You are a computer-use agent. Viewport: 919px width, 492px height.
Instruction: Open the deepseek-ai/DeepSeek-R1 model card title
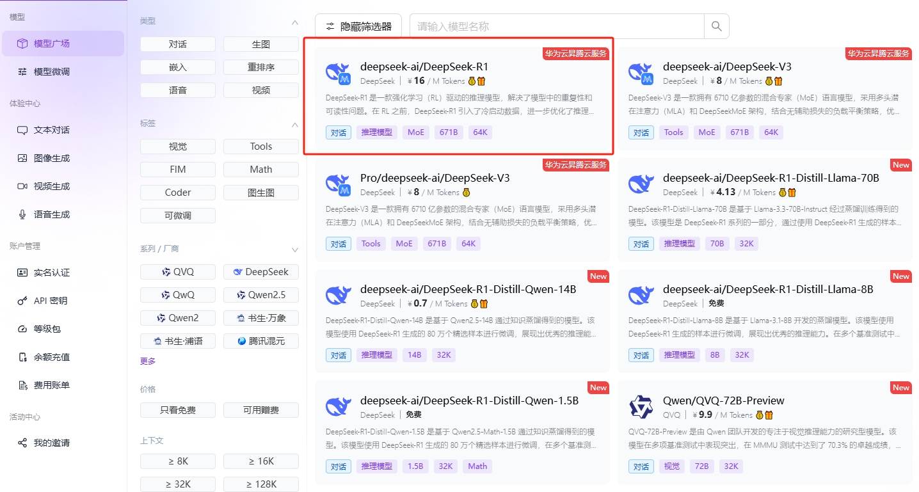click(424, 67)
